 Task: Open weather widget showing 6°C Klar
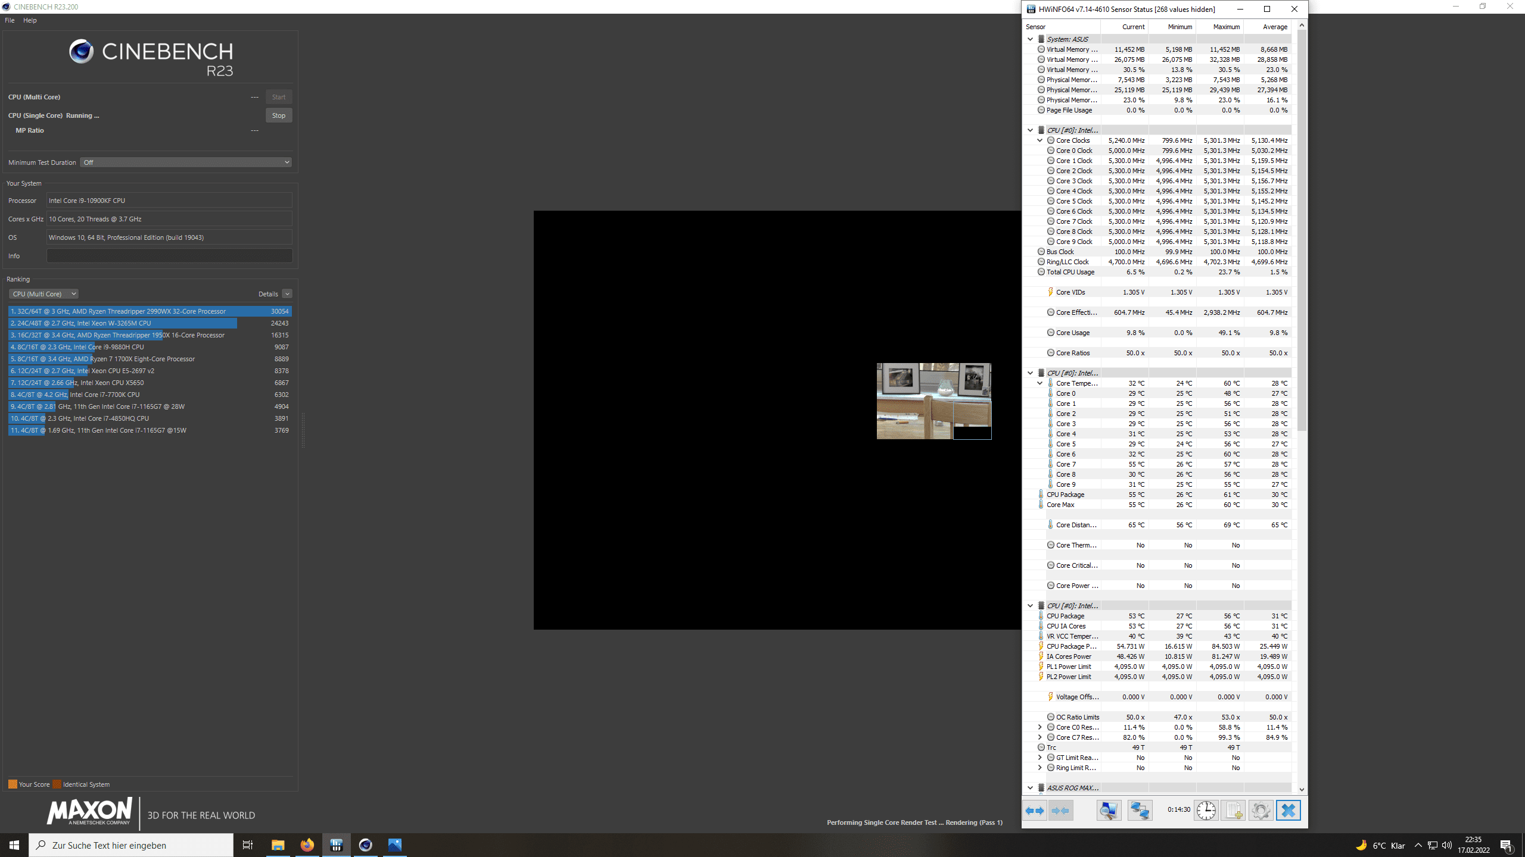tap(1380, 845)
